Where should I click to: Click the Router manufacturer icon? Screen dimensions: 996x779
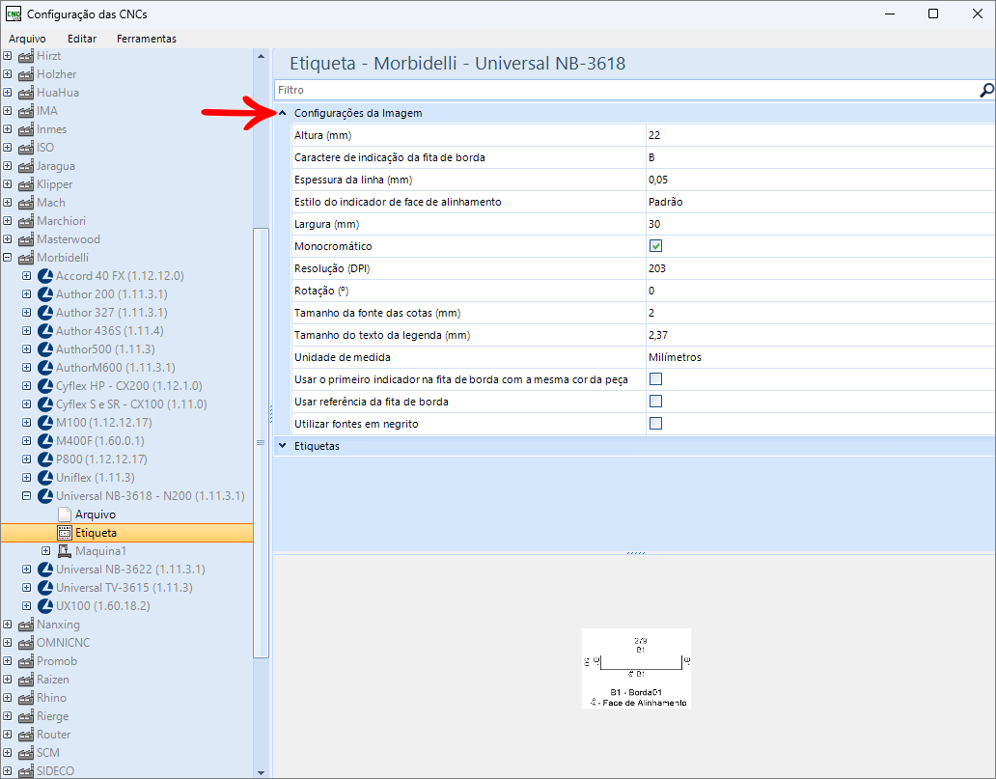tap(26, 735)
